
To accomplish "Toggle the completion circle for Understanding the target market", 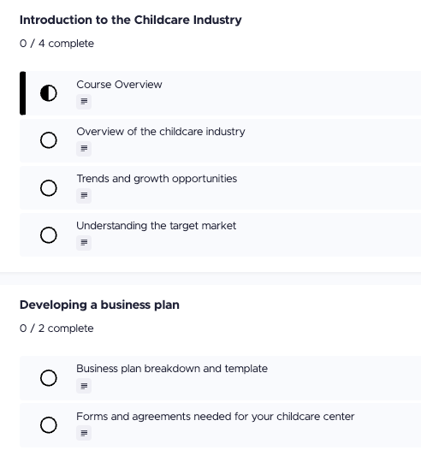I will click(x=48, y=235).
